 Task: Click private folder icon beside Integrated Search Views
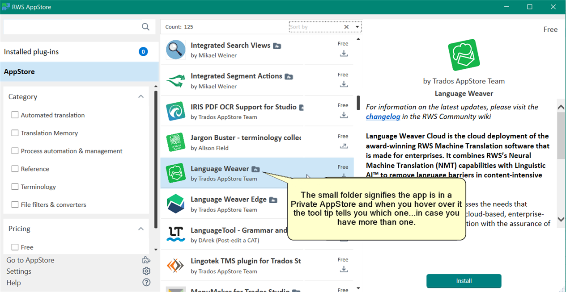click(277, 46)
